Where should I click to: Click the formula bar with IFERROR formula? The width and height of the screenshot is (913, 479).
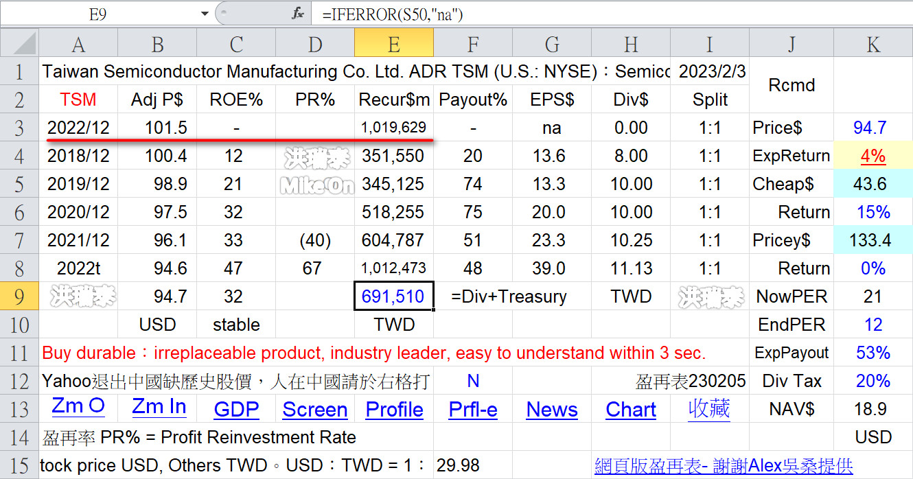611,14
